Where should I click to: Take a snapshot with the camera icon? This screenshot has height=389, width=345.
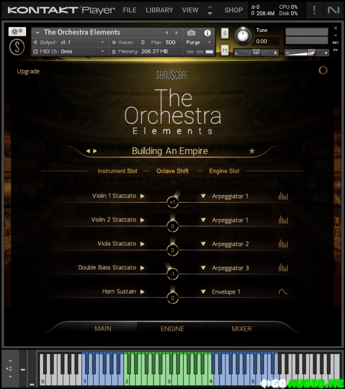click(x=191, y=33)
